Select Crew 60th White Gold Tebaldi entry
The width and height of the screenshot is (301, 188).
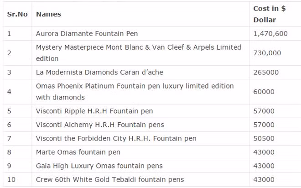[110, 179]
